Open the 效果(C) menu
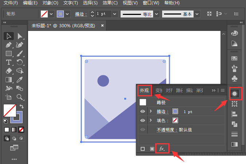The width and height of the screenshot is (246, 164). point(110,3)
